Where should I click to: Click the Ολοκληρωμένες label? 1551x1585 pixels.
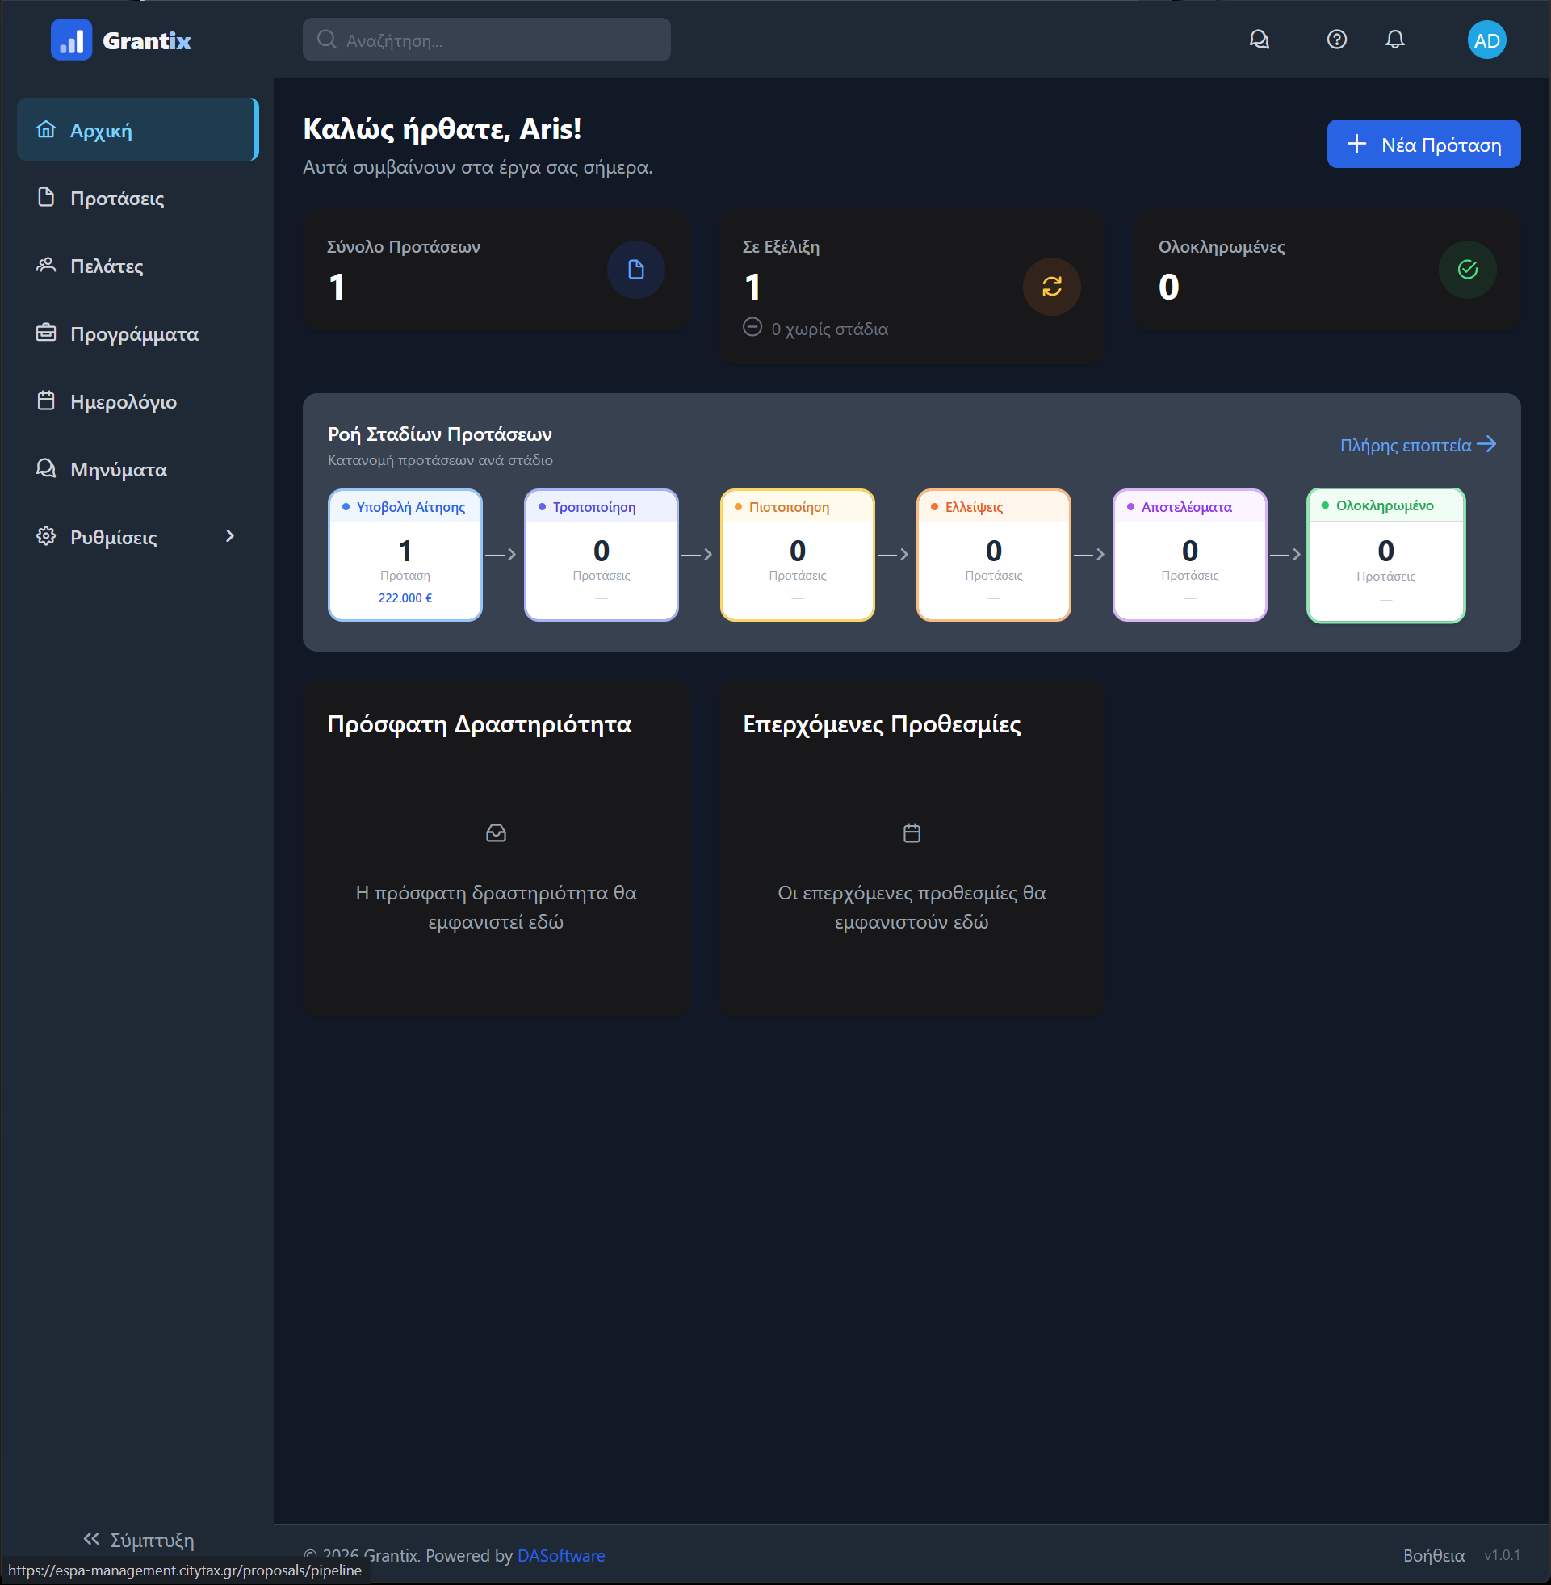(1221, 247)
